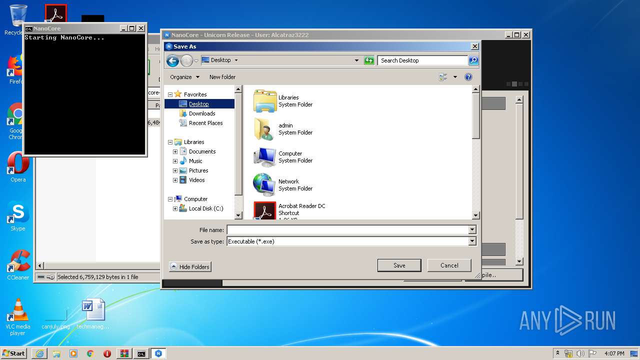Open VLC media player desktop shortcut

click(18, 317)
